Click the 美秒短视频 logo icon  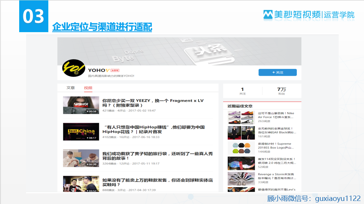pyautogui.click(x=268, y=15)
